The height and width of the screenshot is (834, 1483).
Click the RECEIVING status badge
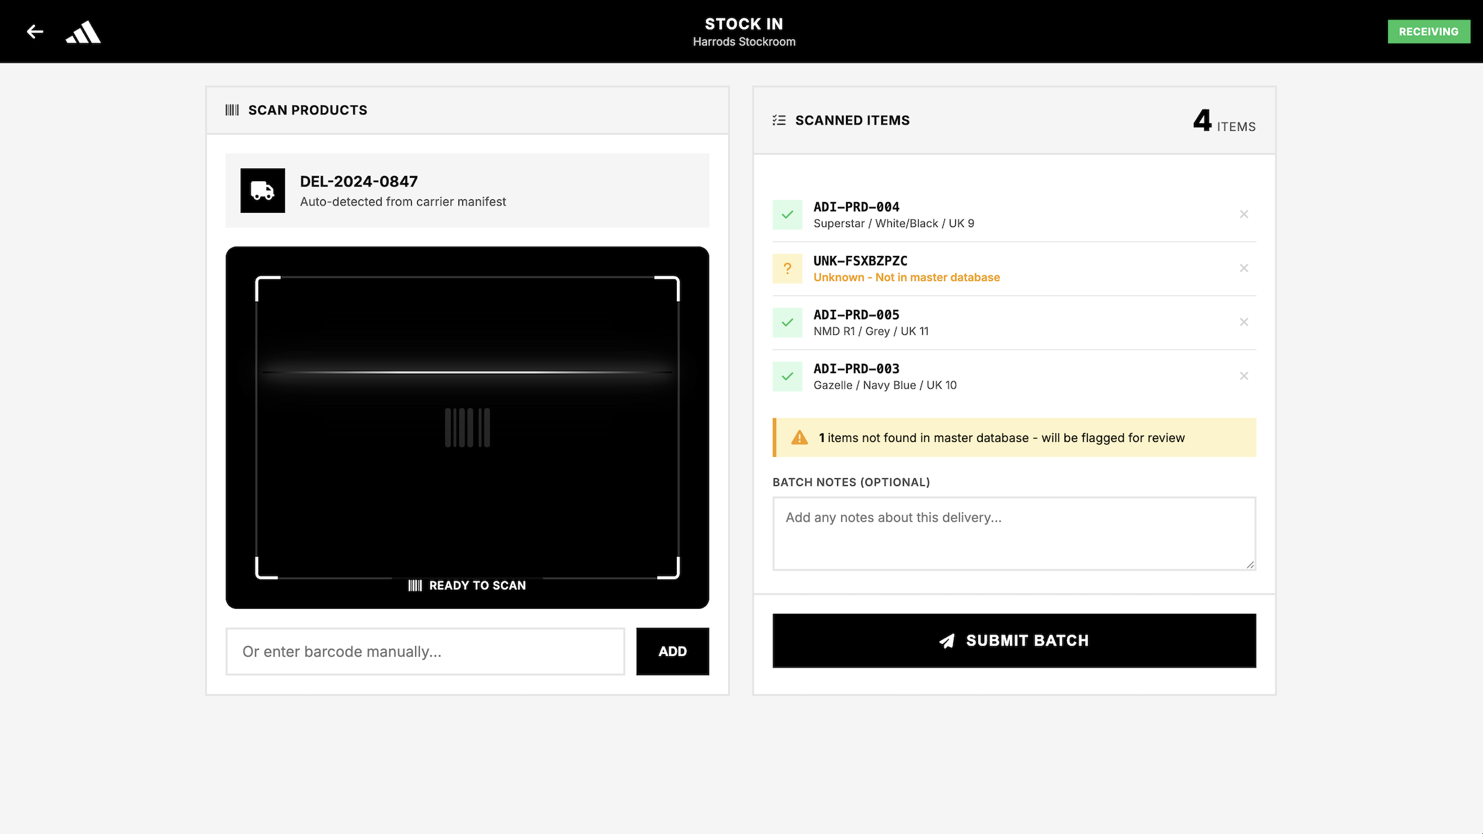(x=1428, y=32)
